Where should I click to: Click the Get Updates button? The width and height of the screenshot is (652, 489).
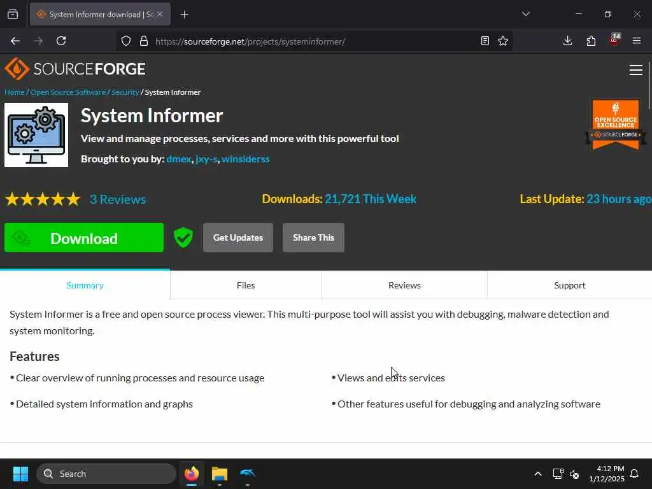tap(238, 237)
